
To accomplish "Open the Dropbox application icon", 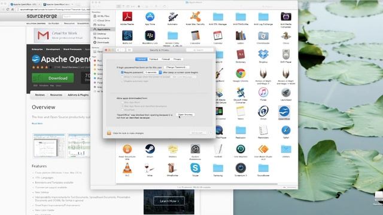I will click(263, 54).
